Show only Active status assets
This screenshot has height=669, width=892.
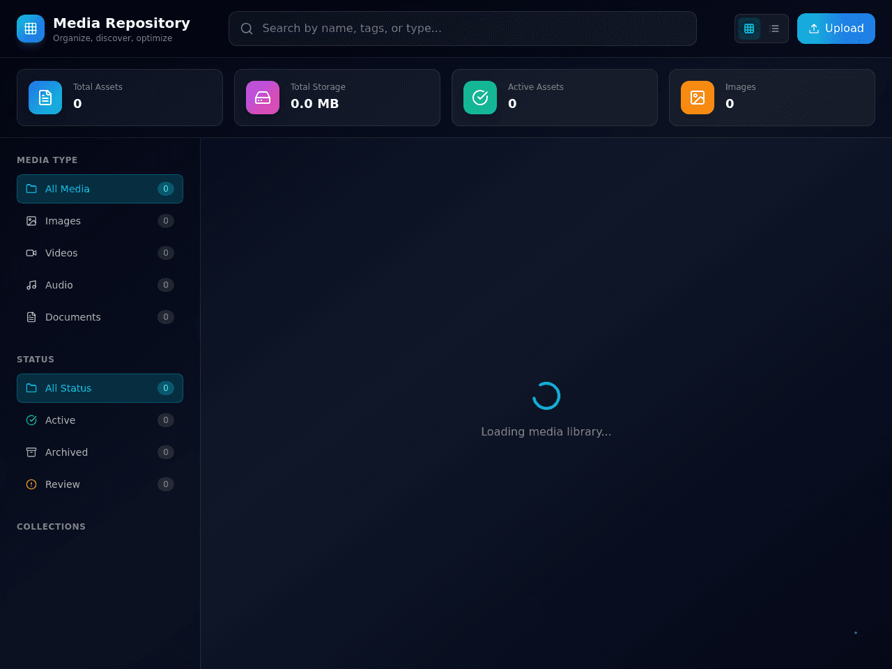pos(100,420)
